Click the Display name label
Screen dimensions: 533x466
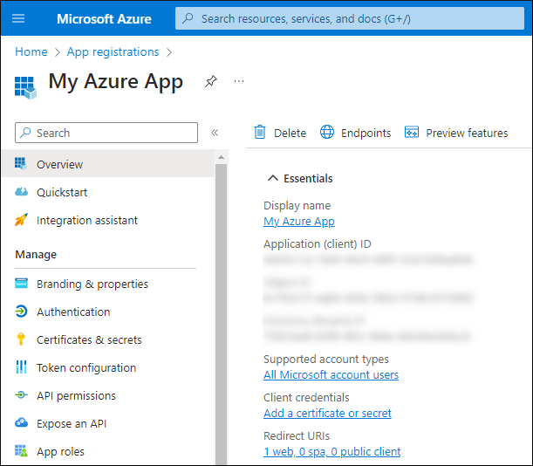(297, 205)
